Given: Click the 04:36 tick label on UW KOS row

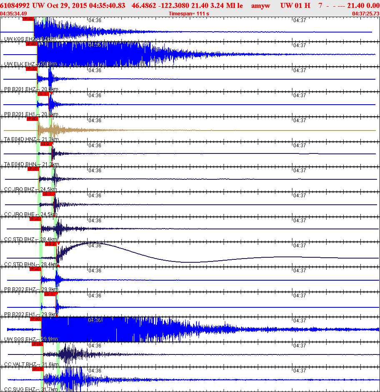Looking at the screenshot, I should tap(95, 20).
